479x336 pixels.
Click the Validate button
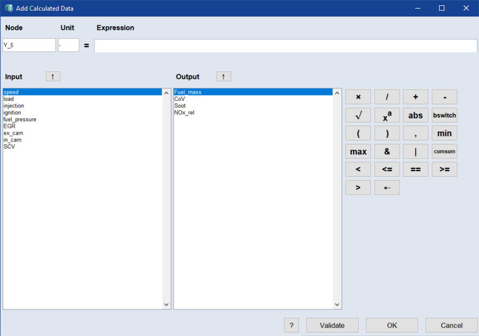point(332,325)
